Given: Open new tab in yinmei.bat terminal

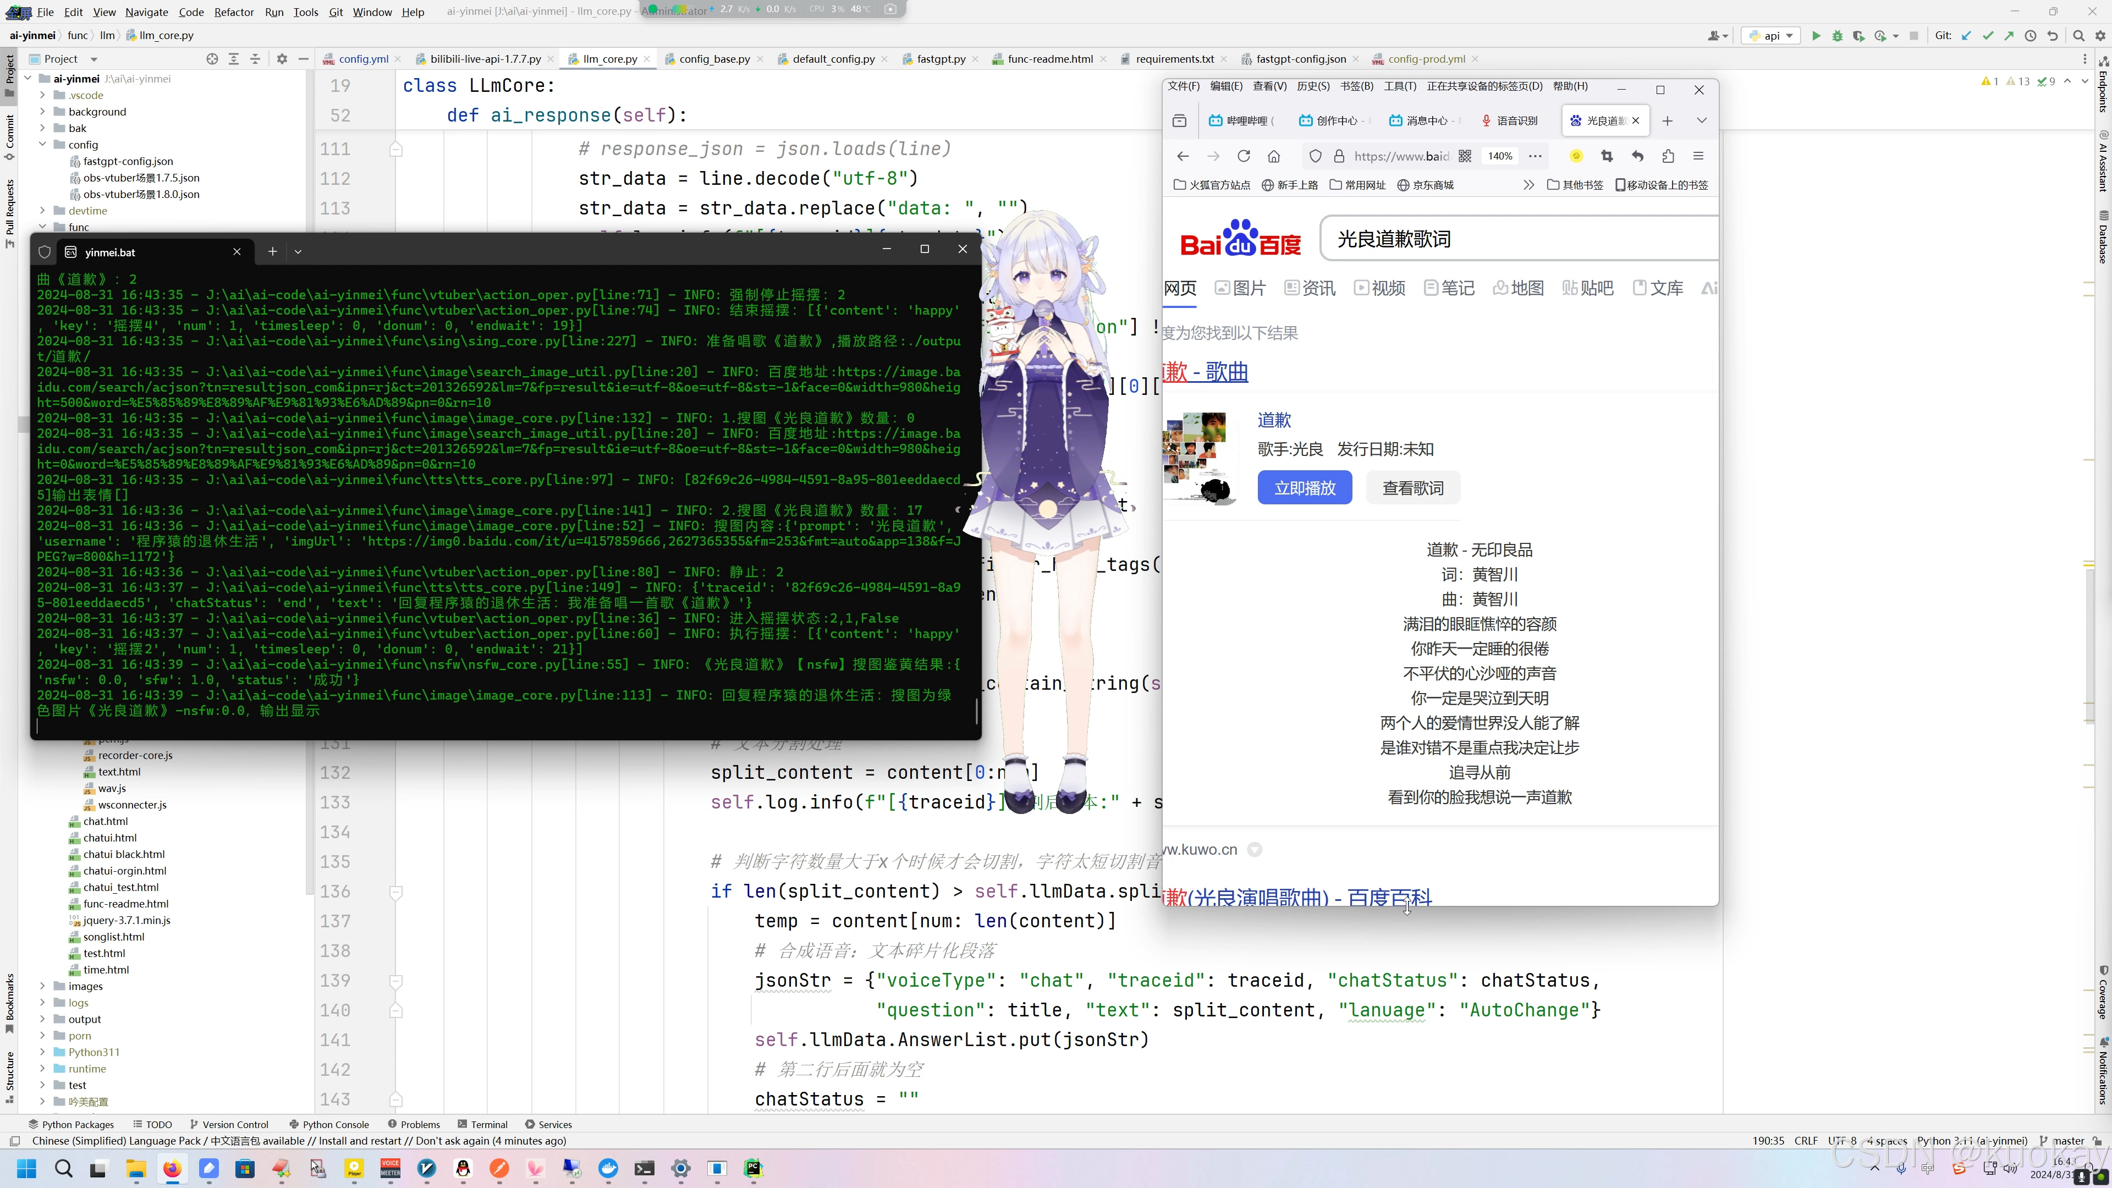Looking at the screenshot, I should [x=272, y=252].
